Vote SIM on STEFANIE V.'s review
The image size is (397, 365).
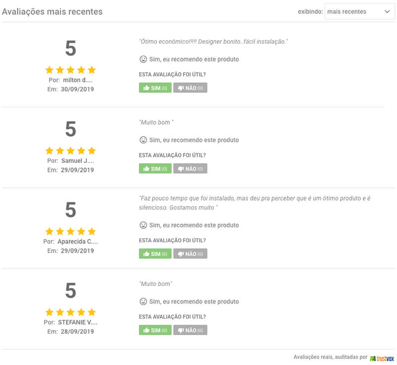(155, 330)
